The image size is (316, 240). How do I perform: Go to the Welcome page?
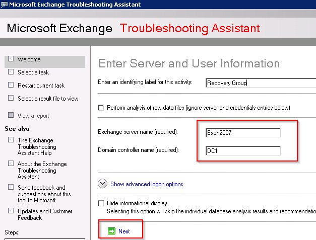29,59
